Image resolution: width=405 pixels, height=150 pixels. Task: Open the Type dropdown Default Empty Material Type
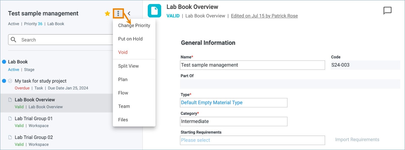[x=234, y=102]
